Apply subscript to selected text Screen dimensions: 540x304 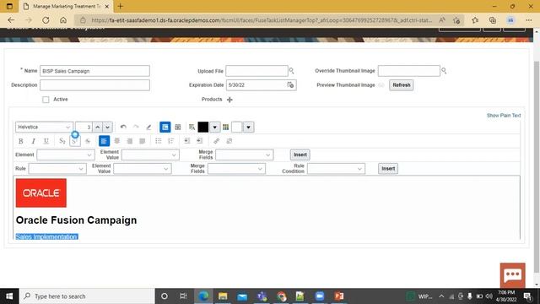(62, 141)
